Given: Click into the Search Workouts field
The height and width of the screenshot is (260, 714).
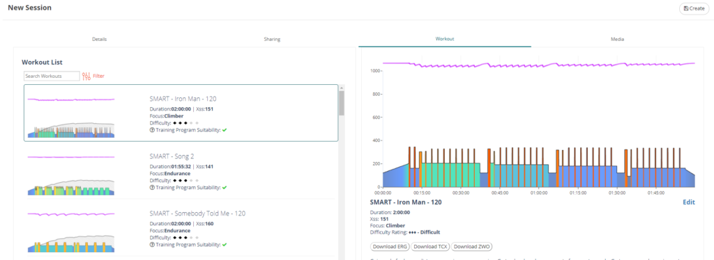Looking at the screenshot, I should pyautogui.click(x=52, y=76).
